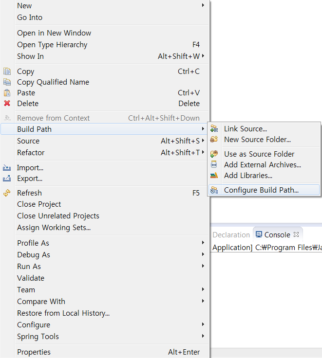
Task: Click the Configure Build Path icon
Action: coord(214,190)
